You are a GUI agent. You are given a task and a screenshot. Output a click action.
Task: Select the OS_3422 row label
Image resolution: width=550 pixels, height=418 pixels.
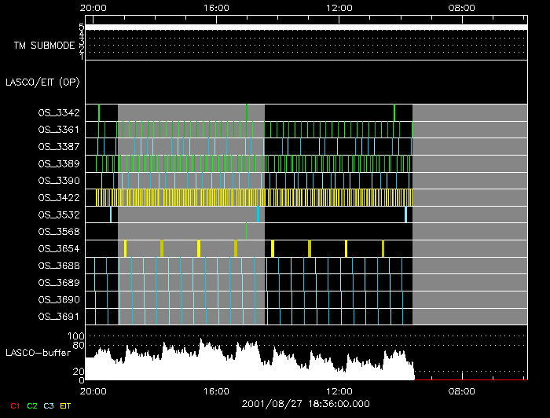58,198
